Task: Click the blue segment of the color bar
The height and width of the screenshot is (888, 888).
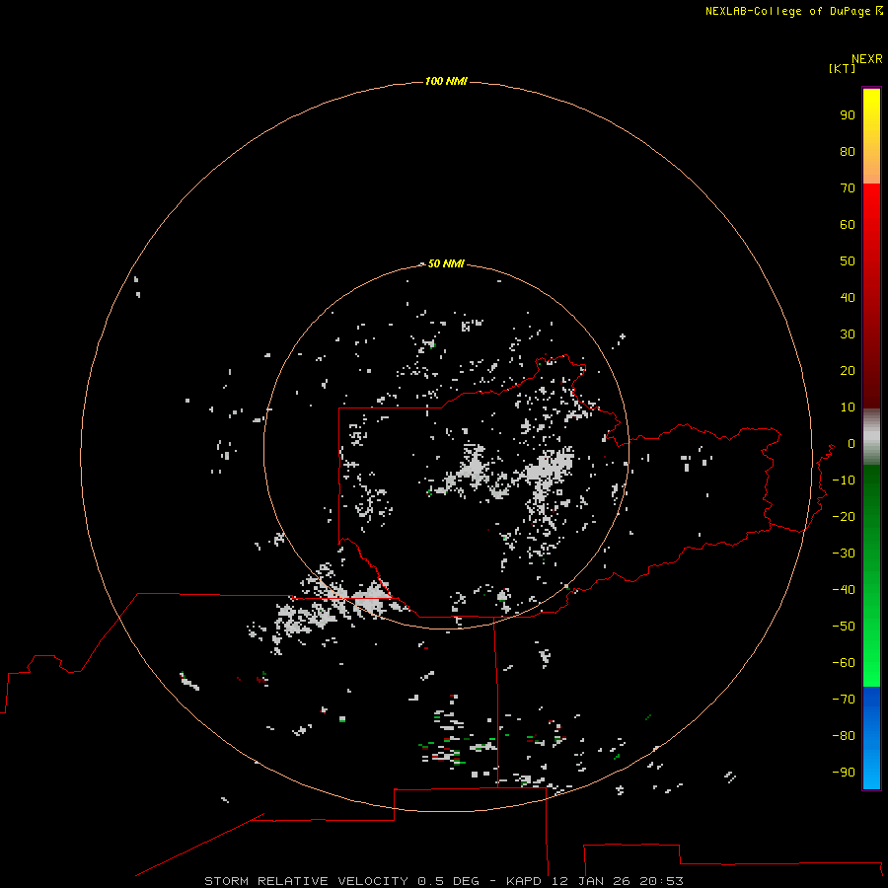Action: click(871, 738)
